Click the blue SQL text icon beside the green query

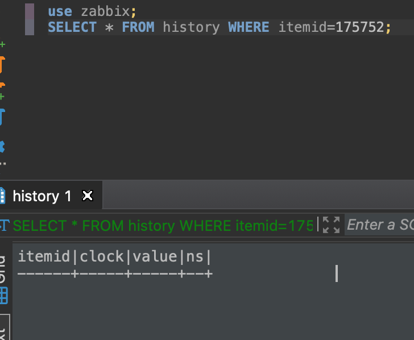point(5,225)
